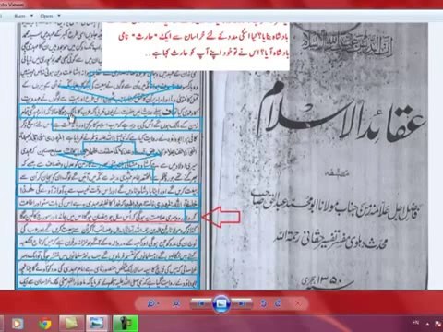Expand the Burn dropdown arrow

click(31, 16)
